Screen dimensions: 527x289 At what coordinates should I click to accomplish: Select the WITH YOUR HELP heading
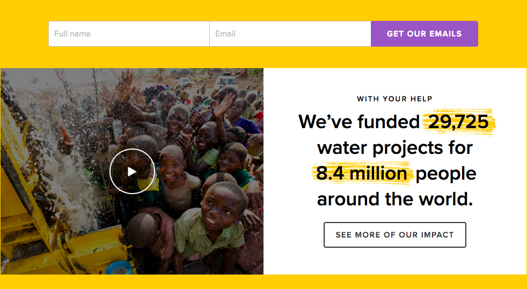tap(394, 99)
